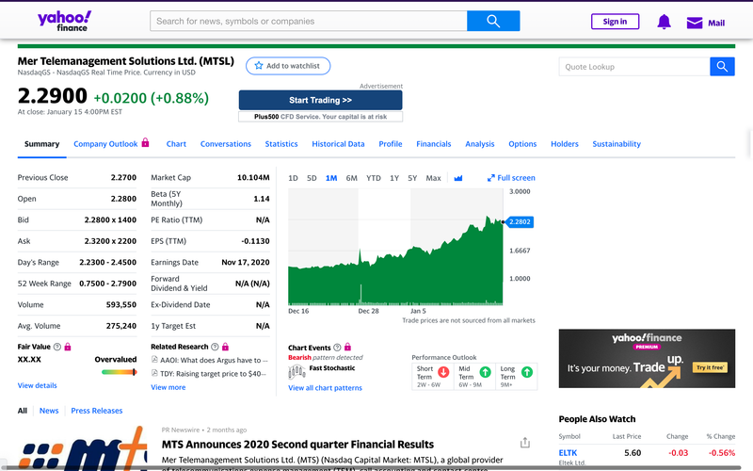Open View details link under Fair Value
The height and width of the screenshot is (471, 753).
pos(37,385)
